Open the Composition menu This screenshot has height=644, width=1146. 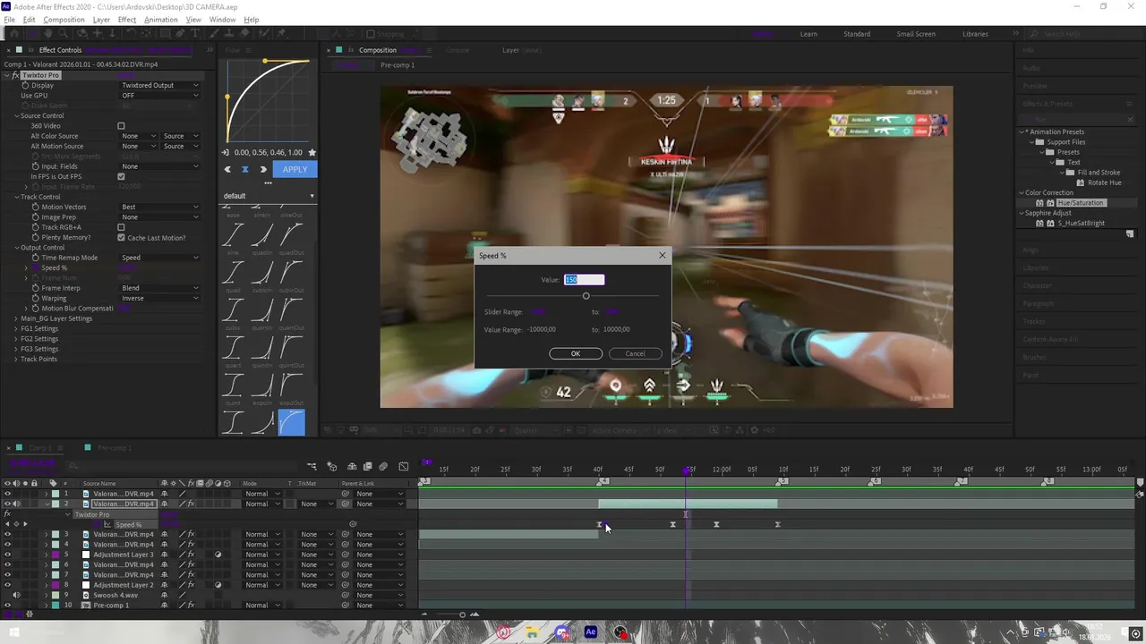point(64,20)
